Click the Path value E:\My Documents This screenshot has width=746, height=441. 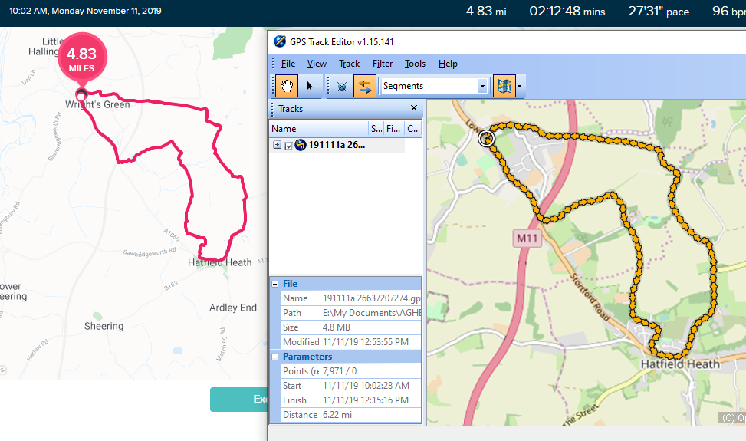click(x=371, y=313)
